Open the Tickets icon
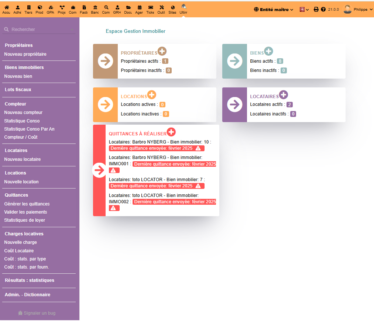Viewport: 374px width, 325px height. [x=151, y=7]
